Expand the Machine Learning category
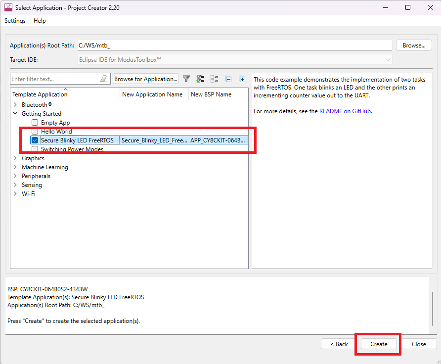 [x=15, y=167]
